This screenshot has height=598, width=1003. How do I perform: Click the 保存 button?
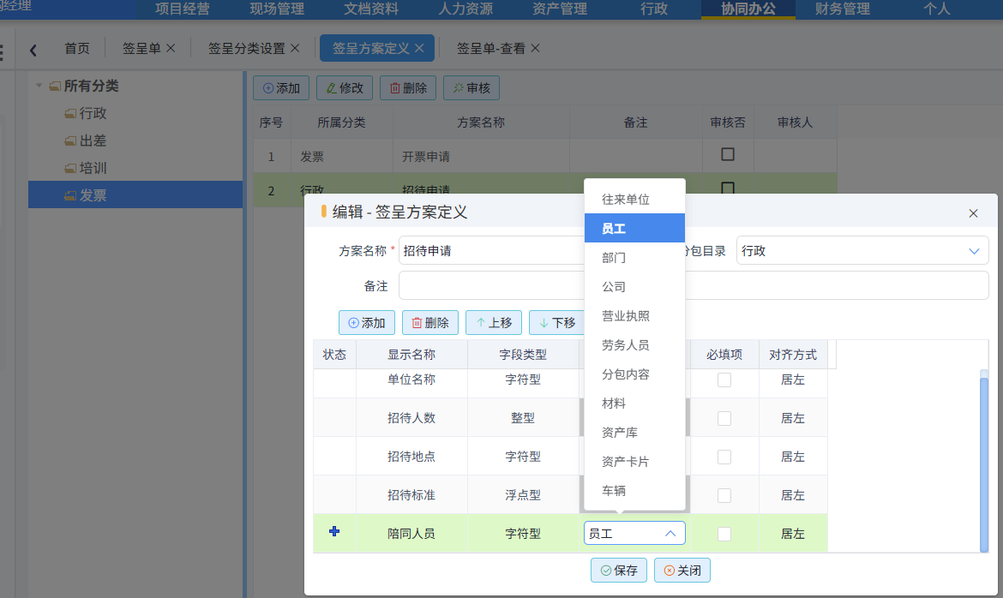point(619,570)
